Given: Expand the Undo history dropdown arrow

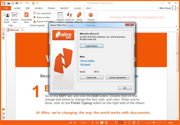Looking at the screenshot, I should (x=24, y=3).
